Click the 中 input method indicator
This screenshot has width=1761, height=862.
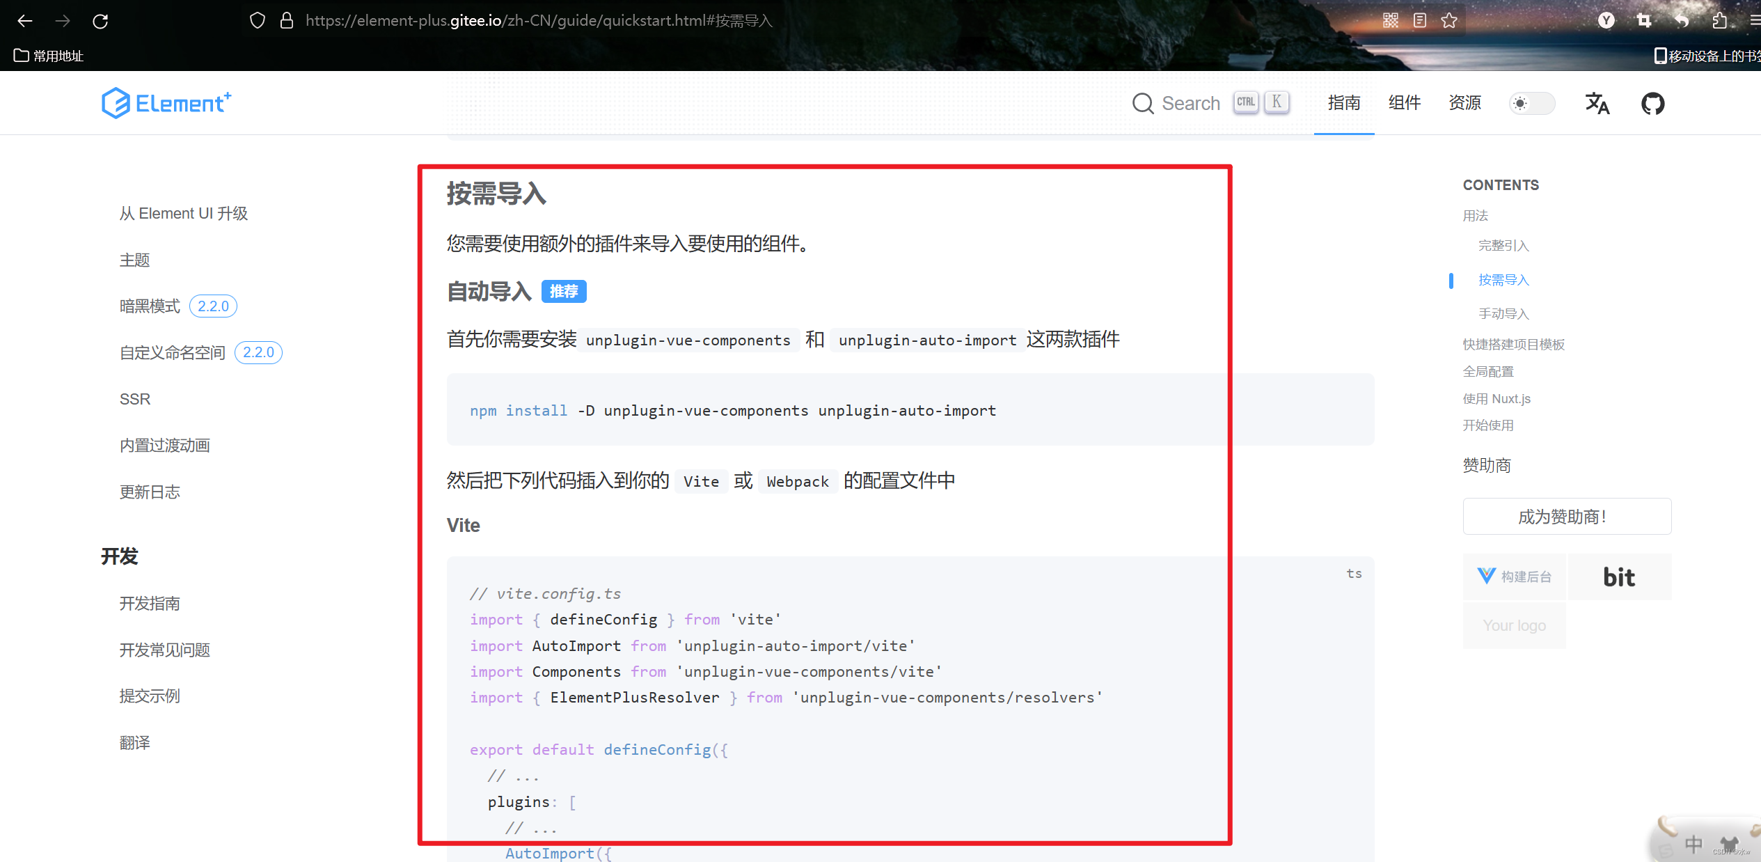[x=1693, y=845]
